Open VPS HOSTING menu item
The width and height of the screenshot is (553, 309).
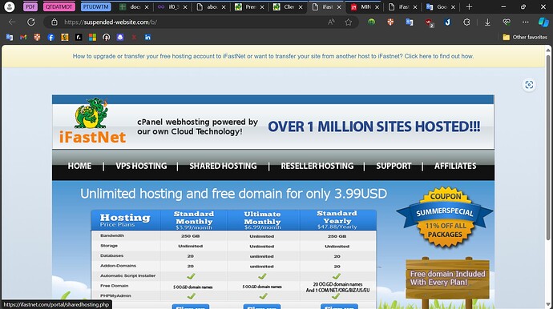[x=141, y=166]
